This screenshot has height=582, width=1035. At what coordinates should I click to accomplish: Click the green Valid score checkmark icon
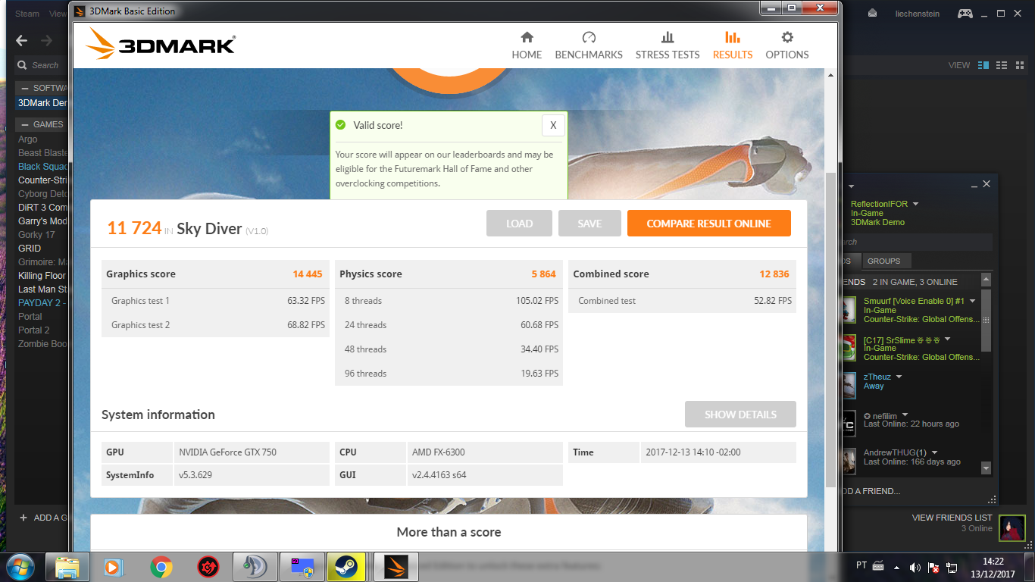click(341, 125)
